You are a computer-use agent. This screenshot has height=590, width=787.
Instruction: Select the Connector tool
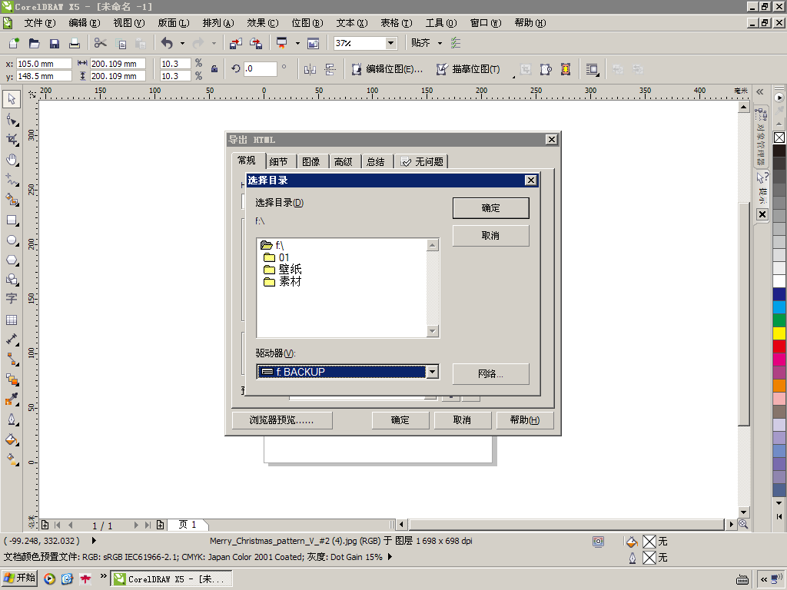pyautogui.click(x=12, y=360)
